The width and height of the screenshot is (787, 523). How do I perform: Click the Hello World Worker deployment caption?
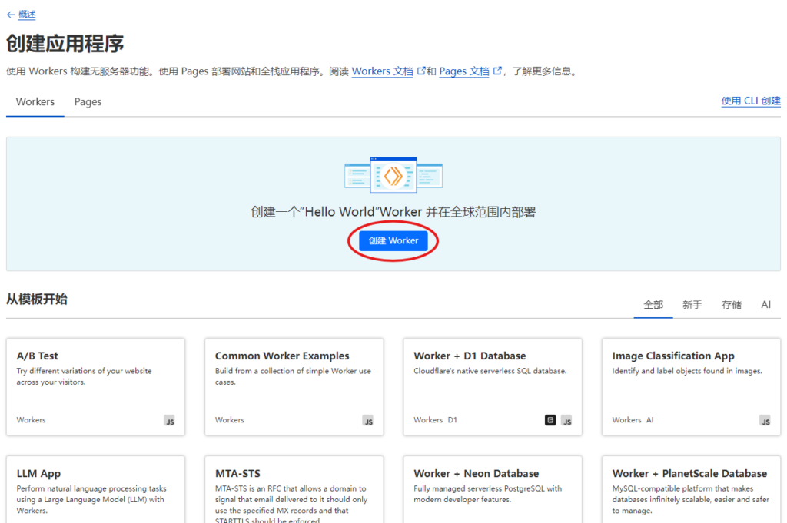393,212
